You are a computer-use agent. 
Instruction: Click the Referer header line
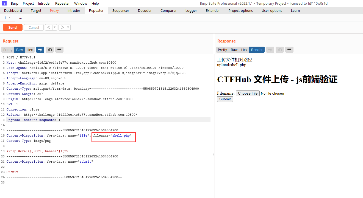72,115
